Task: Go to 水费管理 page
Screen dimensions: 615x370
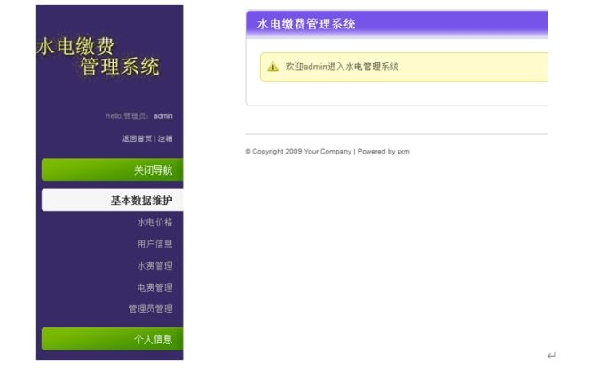Action: 155,265
